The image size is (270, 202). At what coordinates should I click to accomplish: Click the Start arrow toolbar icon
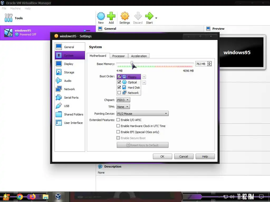[x=149, y=18]
